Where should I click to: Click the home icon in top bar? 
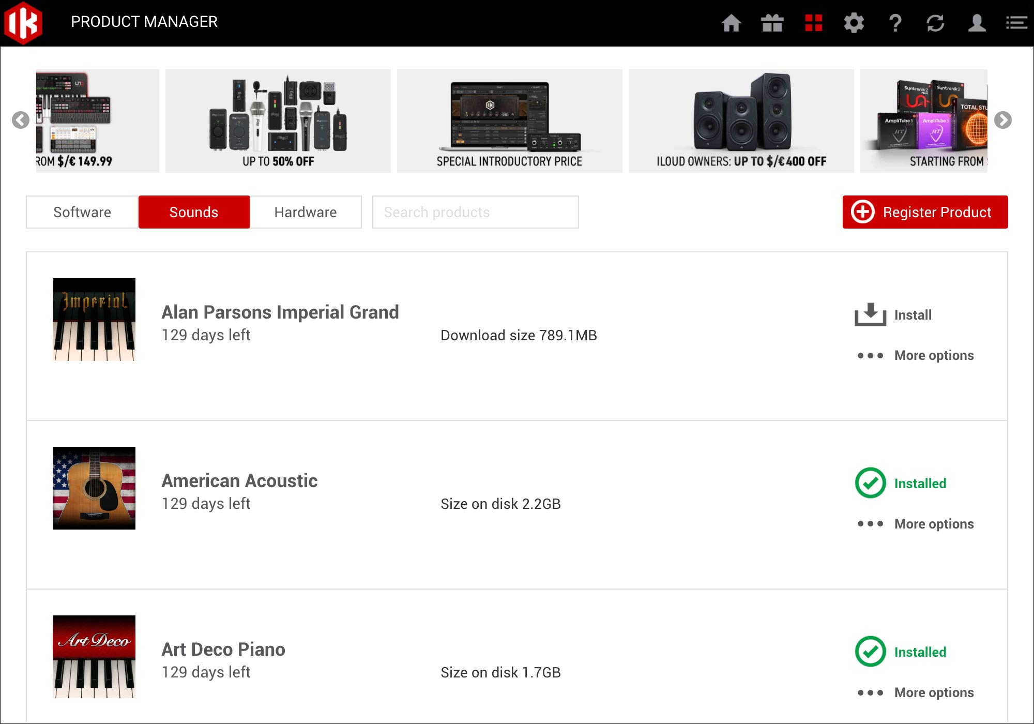point(731,23)
